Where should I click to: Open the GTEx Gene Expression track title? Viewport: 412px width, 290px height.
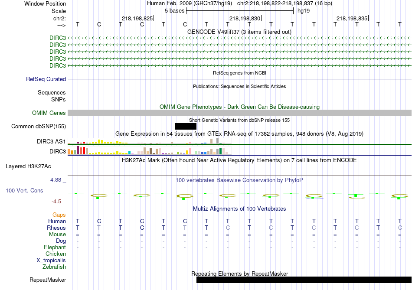tap(239, 134)
